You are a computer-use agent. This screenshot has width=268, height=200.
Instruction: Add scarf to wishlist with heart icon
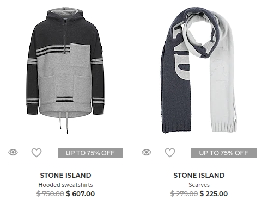click(170, 153)
